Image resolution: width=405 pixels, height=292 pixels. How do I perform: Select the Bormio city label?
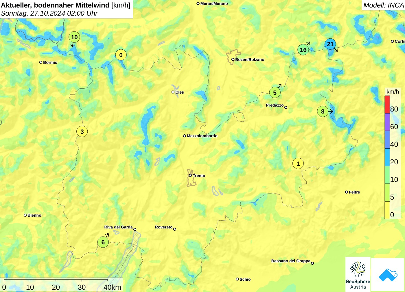(50, 62)
